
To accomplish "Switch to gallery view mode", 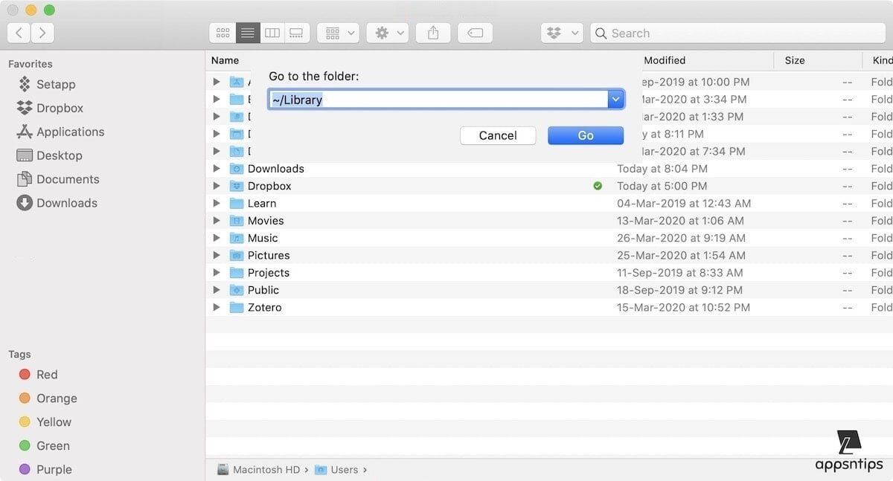I will tap(296, 33).
